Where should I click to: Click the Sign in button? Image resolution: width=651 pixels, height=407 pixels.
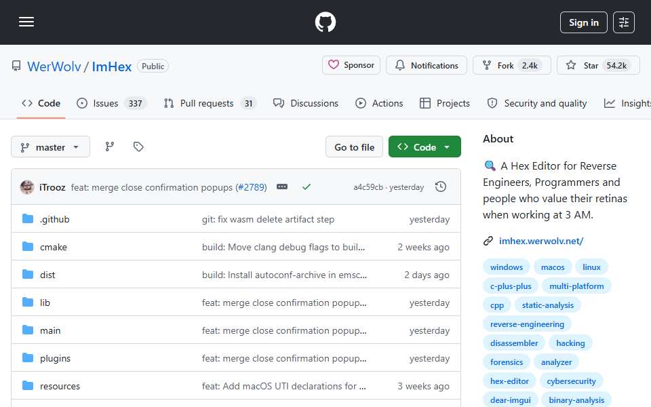(583, 22)
